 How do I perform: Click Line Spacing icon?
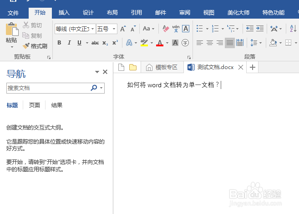[254, 43]
